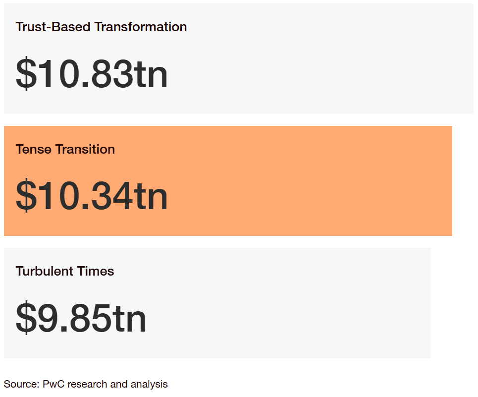This screenshot has width=478, height=397.
Task: Select the $10.34tn figure
Action: pos(92,195)
